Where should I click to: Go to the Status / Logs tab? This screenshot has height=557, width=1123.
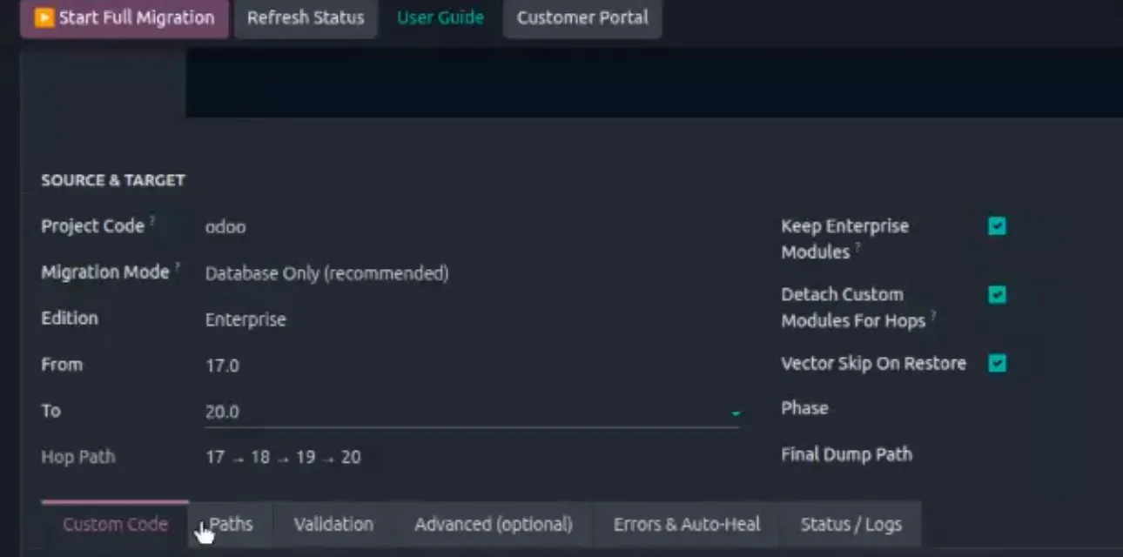[851, 525]
